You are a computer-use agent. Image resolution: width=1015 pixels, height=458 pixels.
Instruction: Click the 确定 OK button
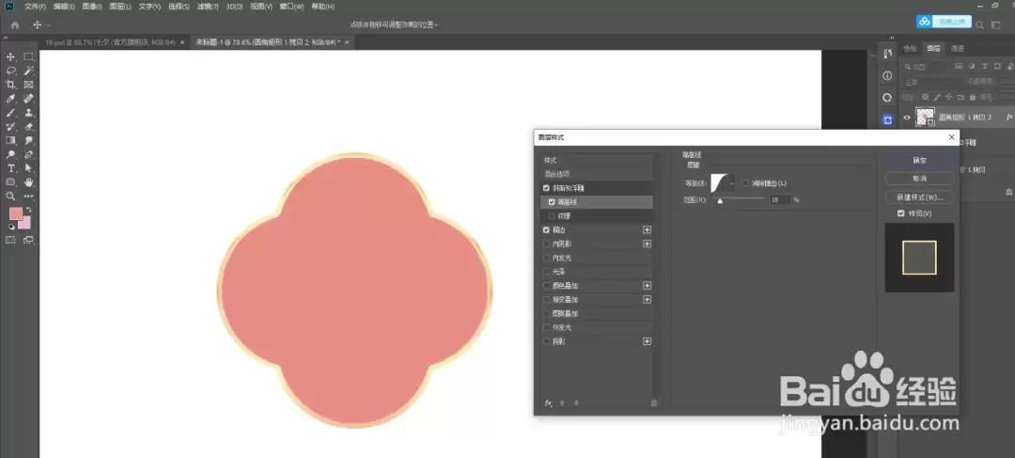919,160
